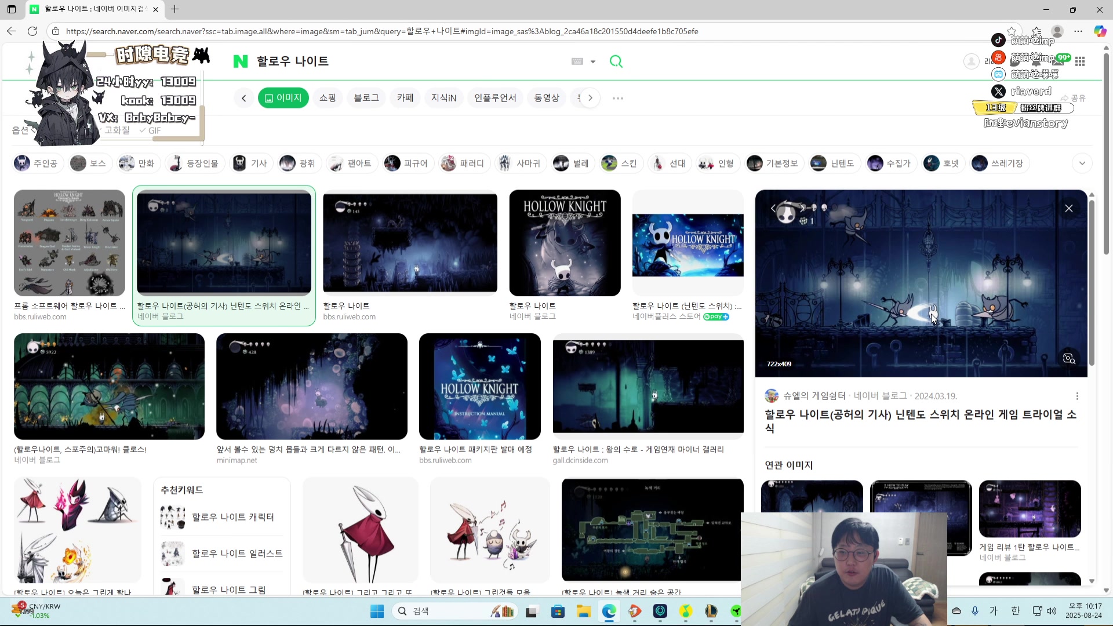Click the green Naver N logo
Screen dimensions: 1113x626
[240, 61]
